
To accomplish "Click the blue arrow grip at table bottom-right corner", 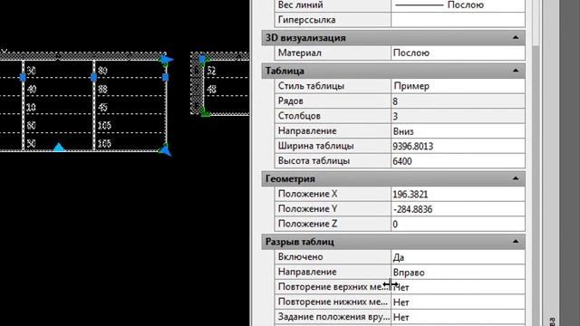I will [x=165, y=150].
